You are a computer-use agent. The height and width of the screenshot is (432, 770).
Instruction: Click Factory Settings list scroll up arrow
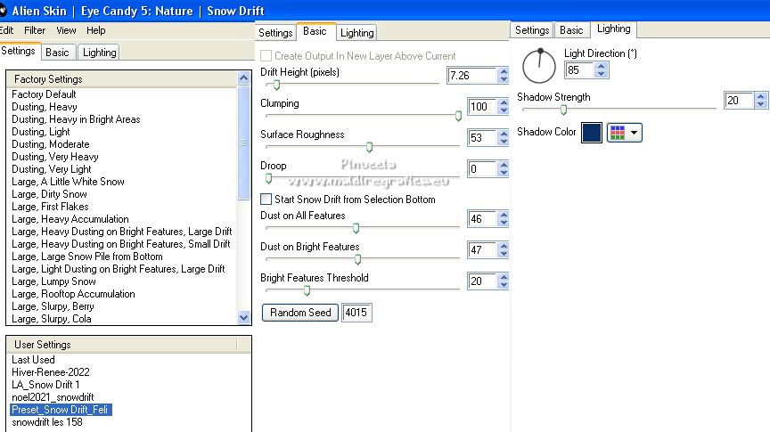(243, 78)
